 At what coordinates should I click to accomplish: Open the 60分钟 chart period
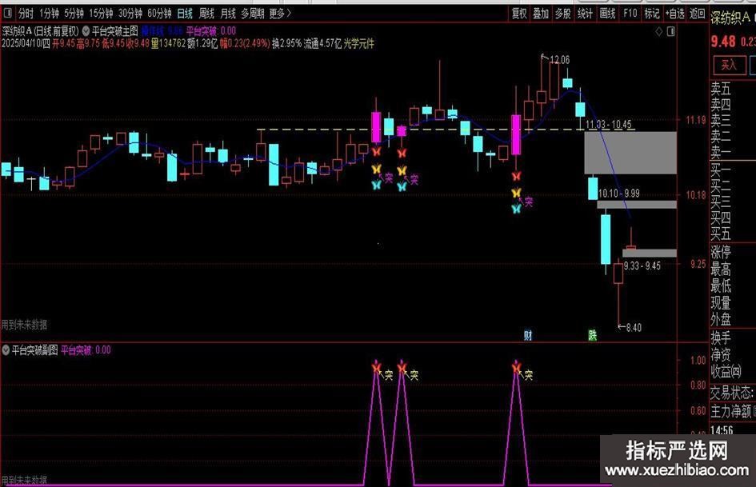pyautogui.click(x=159, y=14)
